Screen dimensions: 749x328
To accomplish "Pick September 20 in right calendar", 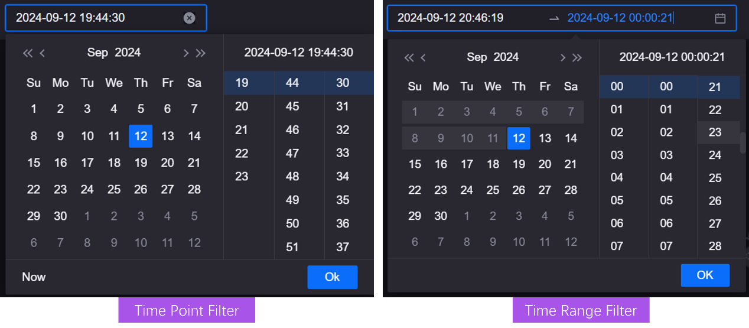I will click(545, 164).
